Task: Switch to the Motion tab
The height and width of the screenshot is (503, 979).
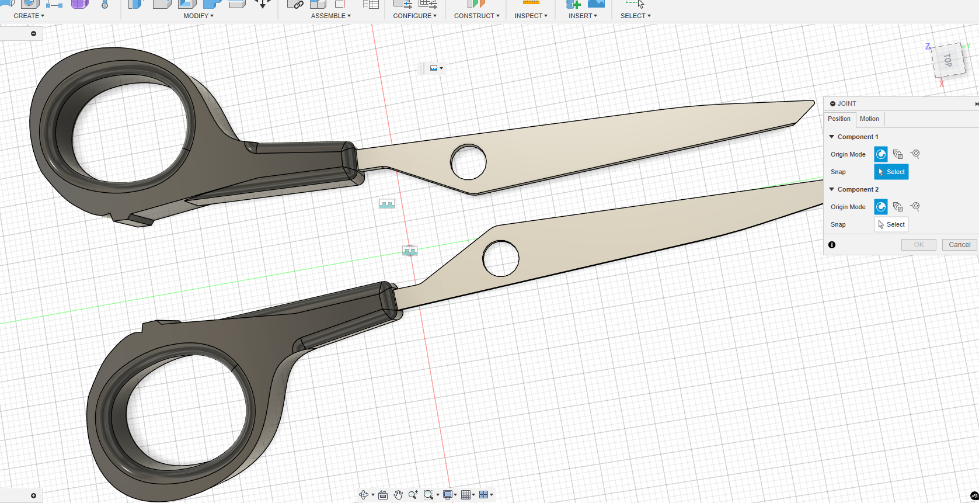Action: (x=869, y=119)
